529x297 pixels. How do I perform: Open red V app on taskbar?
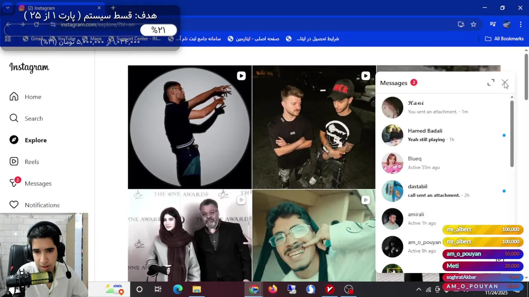(330, 289)
